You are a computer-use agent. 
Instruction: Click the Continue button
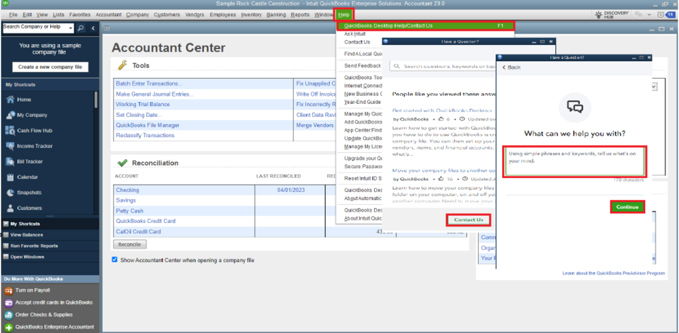coord(627,207)
